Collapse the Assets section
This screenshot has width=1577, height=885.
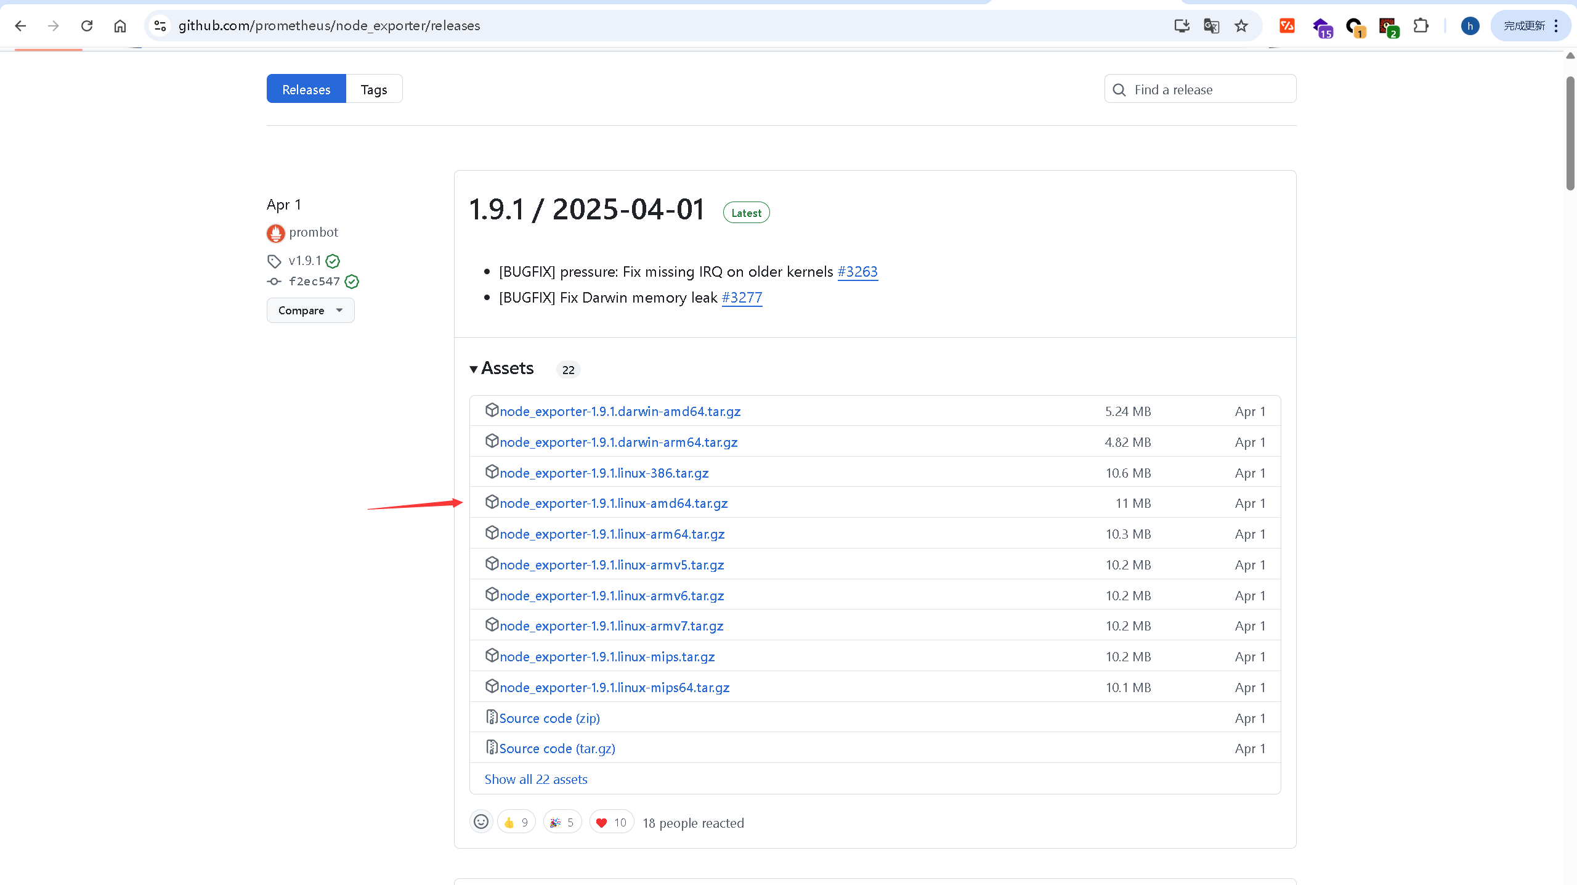pos(501,369)
